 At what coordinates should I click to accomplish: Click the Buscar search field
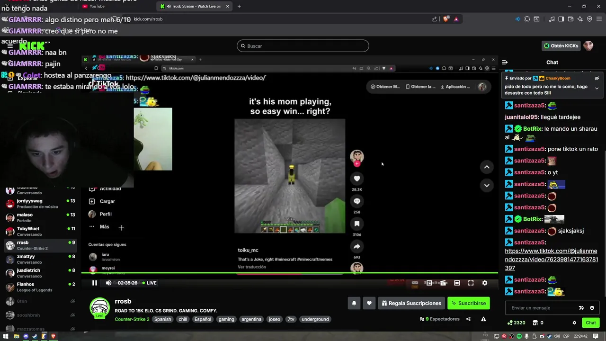pyautogui.click(x=303, y=46)
